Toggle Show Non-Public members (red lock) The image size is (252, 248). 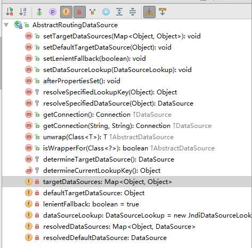click(79, 12)
